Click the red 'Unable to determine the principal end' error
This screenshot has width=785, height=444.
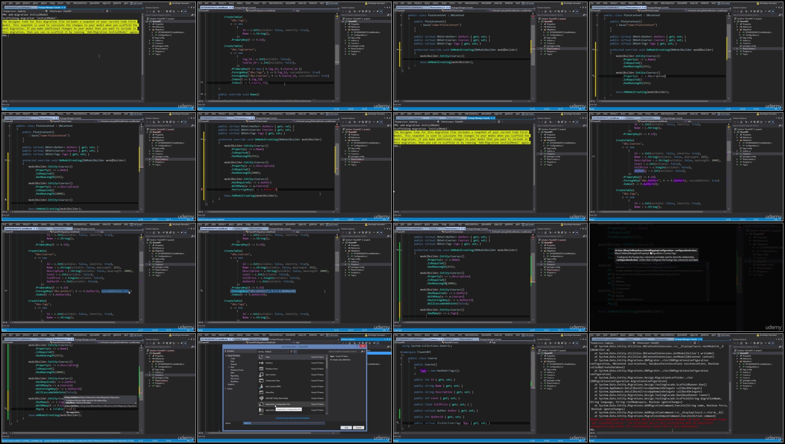[x=658, y=423]
